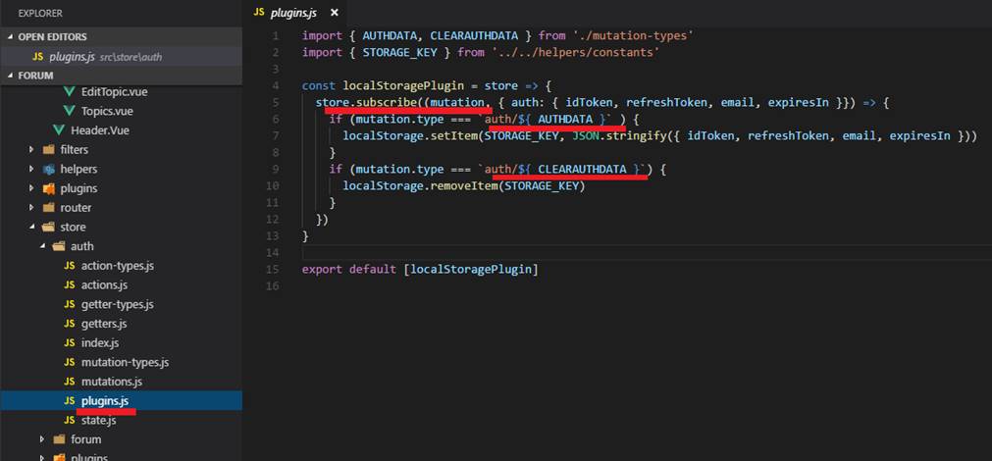Click 'localStorage.setItem' in the code

pos(409,136)
